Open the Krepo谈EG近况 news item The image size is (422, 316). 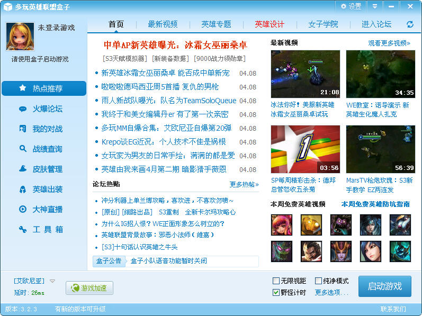(164, 142)
